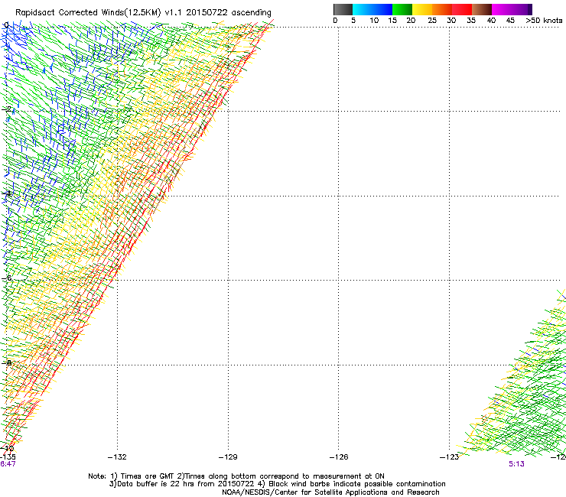Screen dimensions: 566x497
Task: Click the purple time stamp '5:13'
Action: click(516, 464)
